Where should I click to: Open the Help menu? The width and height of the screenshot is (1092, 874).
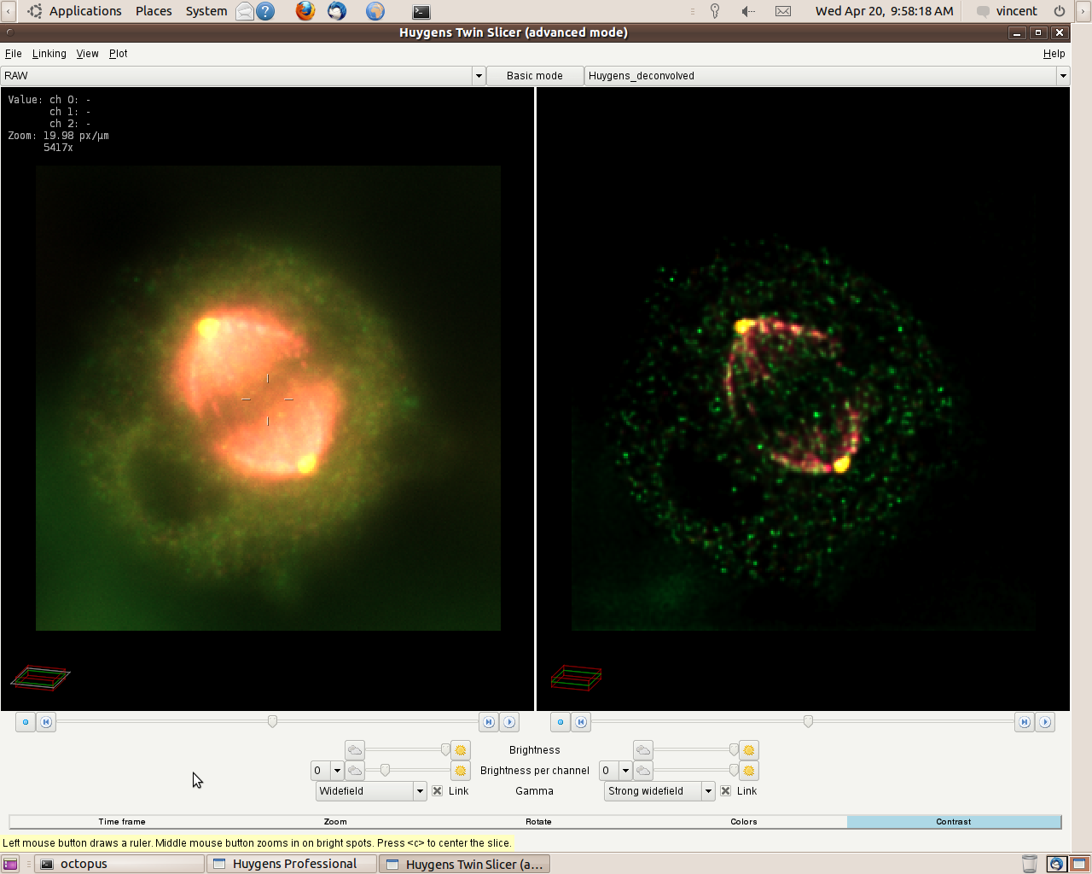coord(1054,54)
